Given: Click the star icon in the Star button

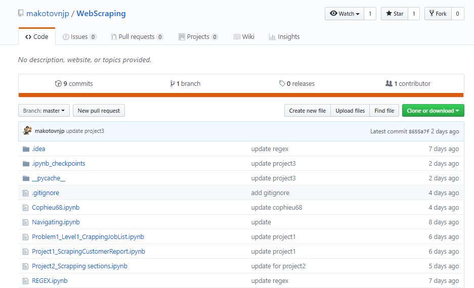Looking at the screenshot, I should coord(389,13).
